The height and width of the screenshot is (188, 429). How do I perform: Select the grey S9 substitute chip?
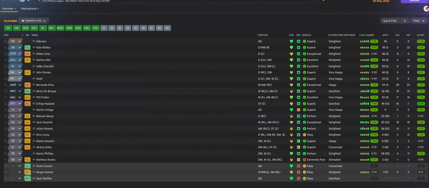click(x=167, y=28)
